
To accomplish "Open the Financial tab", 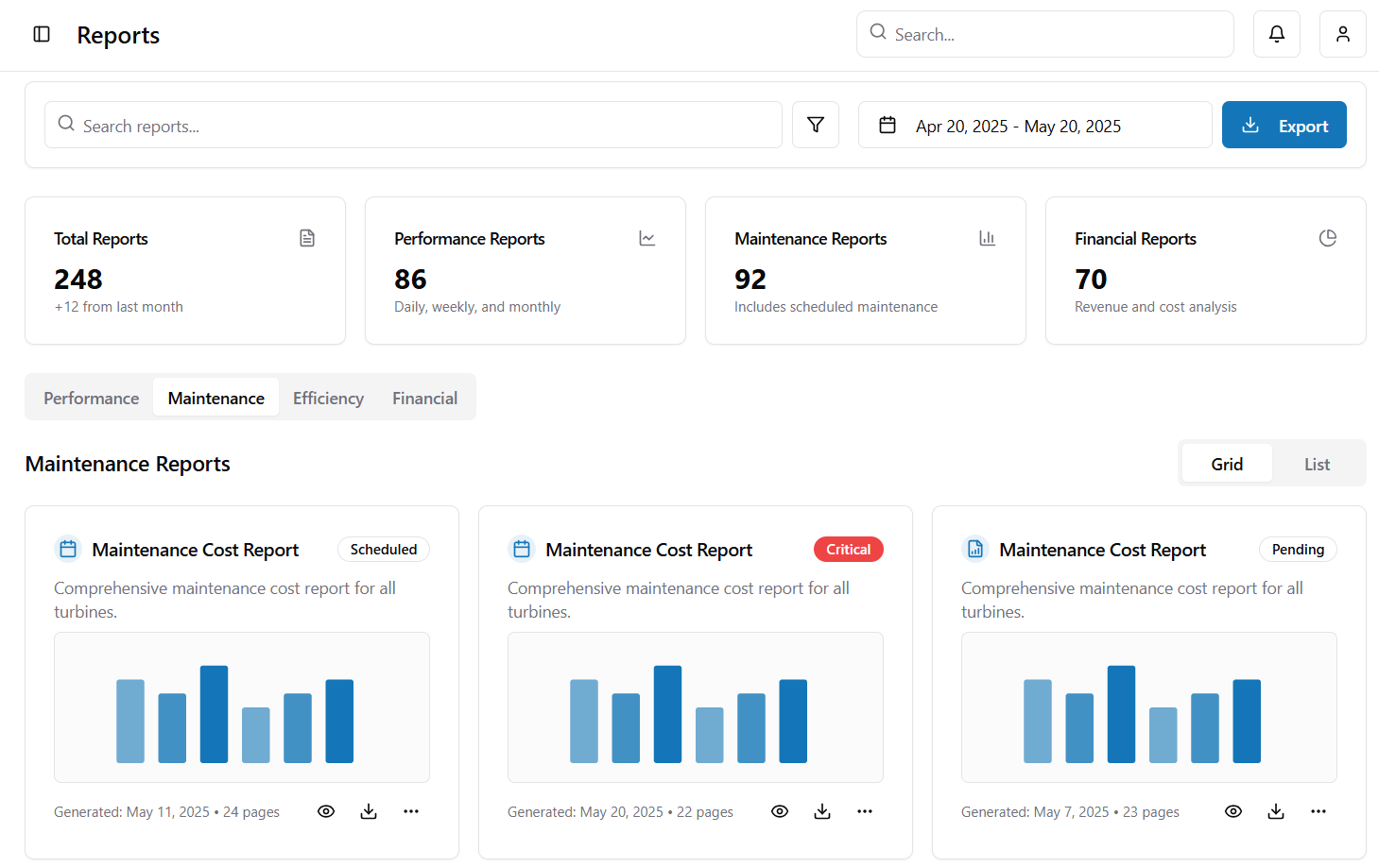I will click(x=424, y=398).
